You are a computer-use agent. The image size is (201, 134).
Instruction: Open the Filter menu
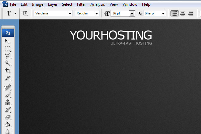point(81,4)
